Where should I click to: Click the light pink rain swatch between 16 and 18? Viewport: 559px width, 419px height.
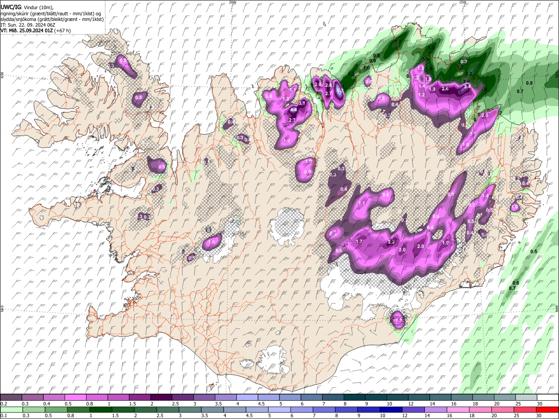[458, 409]
